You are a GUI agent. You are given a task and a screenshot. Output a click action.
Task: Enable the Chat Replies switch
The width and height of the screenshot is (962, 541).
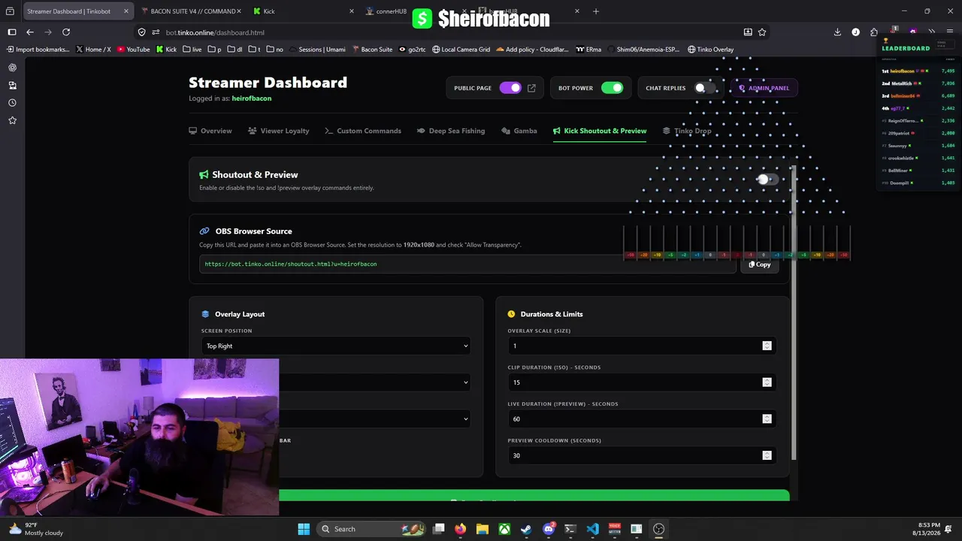coord(705,88)
